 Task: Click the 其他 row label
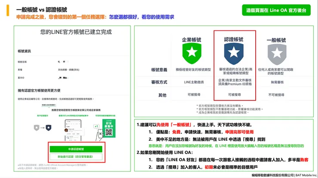click(x=162, y=95)
